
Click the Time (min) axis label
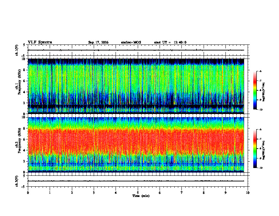click(141, 196)
